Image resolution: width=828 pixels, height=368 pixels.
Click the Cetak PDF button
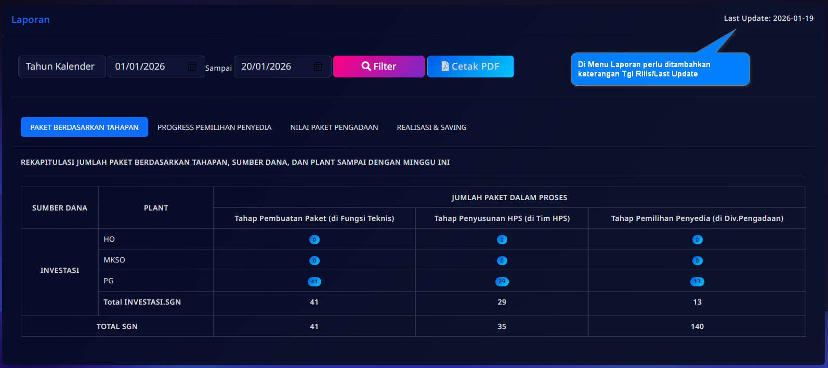[x=470, y=67]
